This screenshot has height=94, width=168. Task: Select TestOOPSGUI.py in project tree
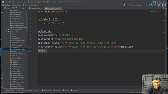pos(16,86)
